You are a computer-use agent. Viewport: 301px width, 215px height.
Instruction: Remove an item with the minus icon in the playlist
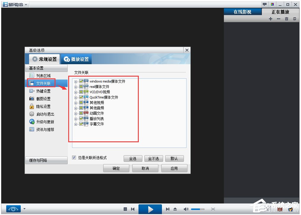278,19
